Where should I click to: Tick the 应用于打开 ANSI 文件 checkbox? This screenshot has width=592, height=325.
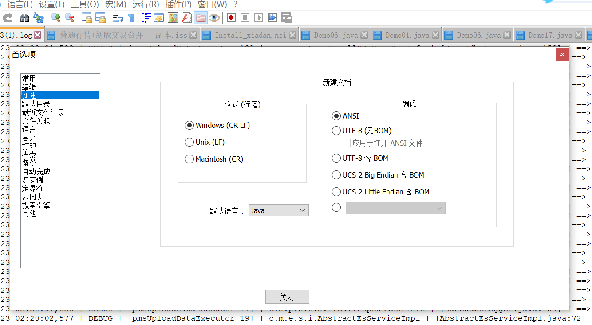click(x=346, y=143)
